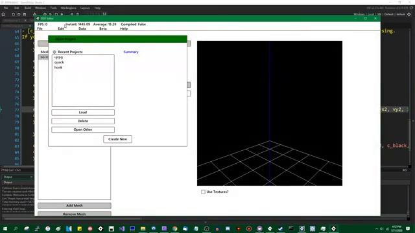The height and width of the screenshot is (233, 415).
Task: Click the rightmost GameMaker taskbar icon
Action: pos(333,228)
